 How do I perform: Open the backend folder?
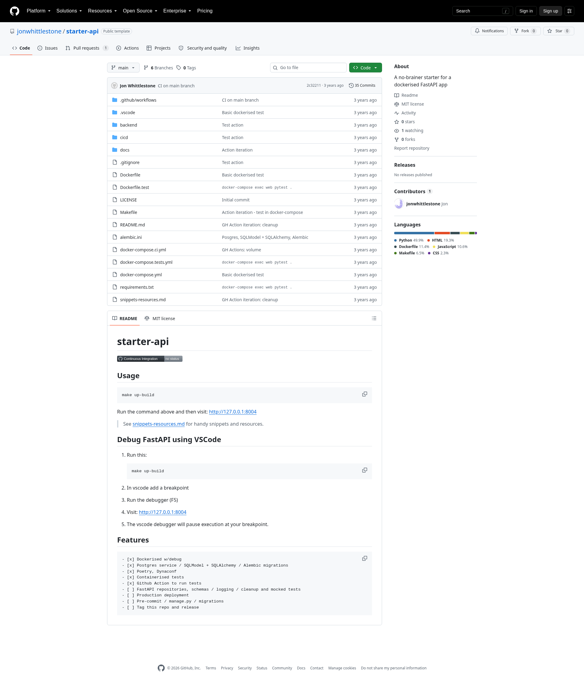(x=128, y=125)
